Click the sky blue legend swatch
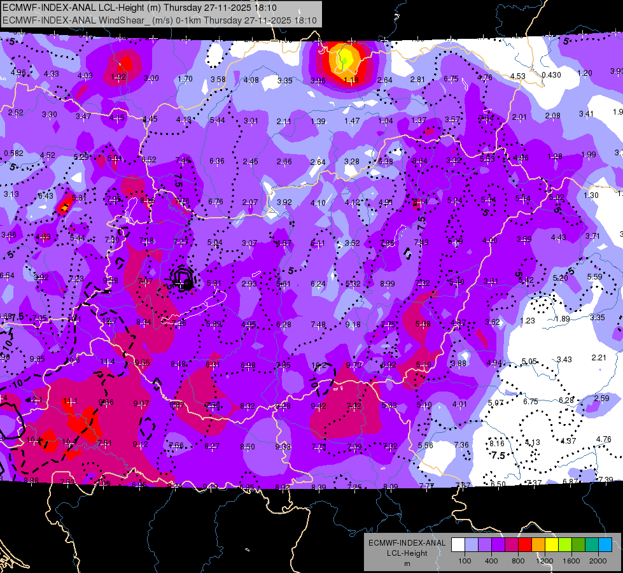This screenshot has height=573, width=623. point(605,545)
